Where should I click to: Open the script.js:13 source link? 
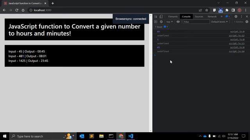[237, 44]
